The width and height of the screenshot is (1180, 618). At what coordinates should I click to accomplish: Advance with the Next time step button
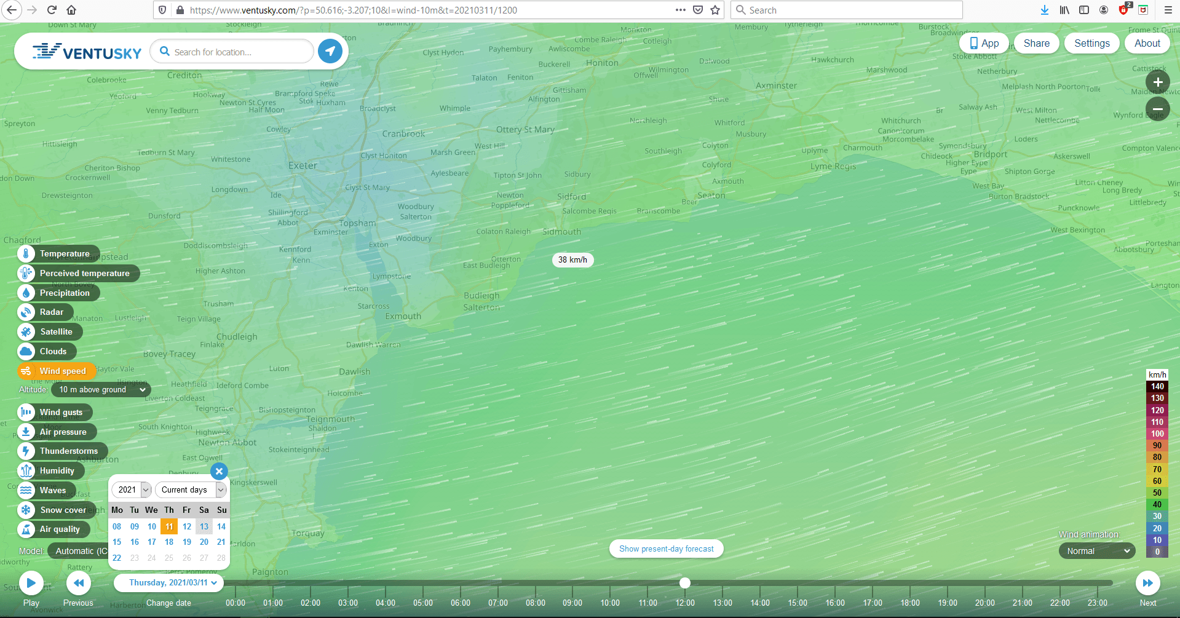(x=1147, y=583)
